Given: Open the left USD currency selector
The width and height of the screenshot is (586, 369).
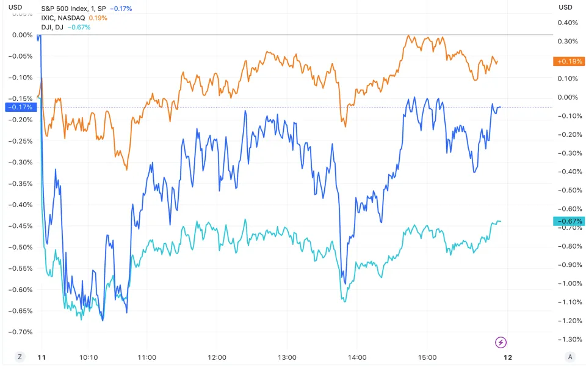Looking at the screenshot, I should click(16, 7).
